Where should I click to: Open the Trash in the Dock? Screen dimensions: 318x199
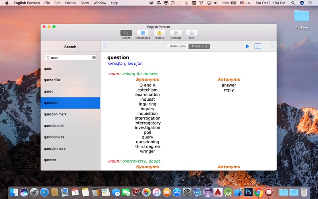click(x=304, y=192)
